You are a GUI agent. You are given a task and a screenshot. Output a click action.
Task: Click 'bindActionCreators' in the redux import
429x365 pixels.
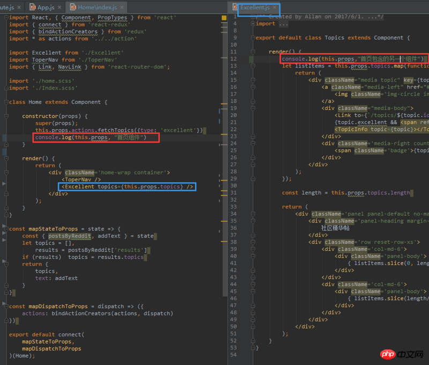[x=68, y=32]
